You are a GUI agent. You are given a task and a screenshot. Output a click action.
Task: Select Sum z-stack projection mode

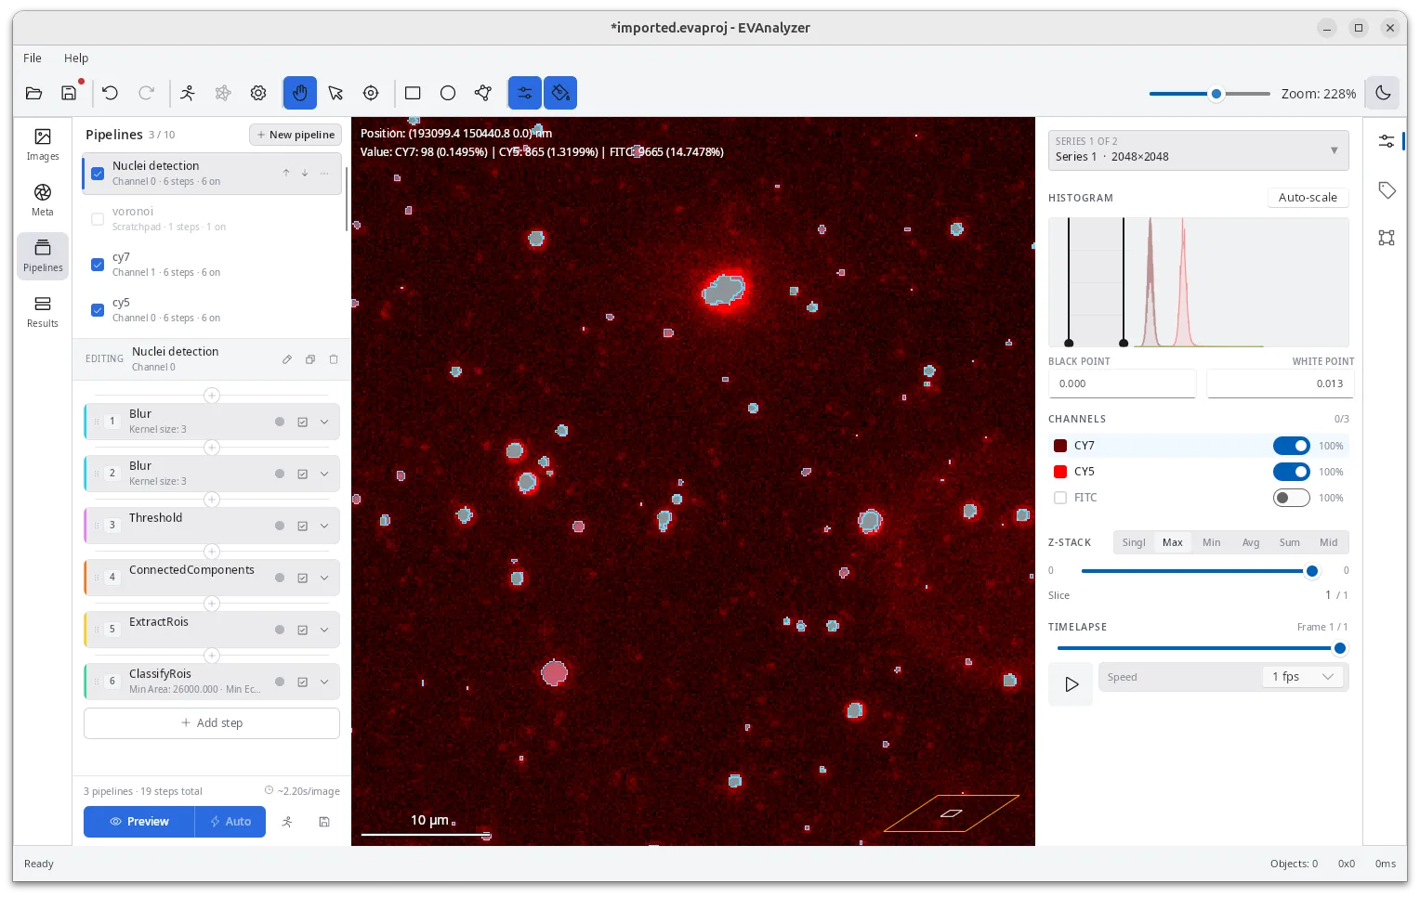click(1290, 542)
